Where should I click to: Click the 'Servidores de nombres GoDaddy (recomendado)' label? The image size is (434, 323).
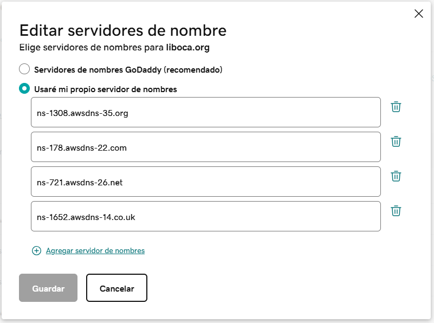(x=128, y=70)
